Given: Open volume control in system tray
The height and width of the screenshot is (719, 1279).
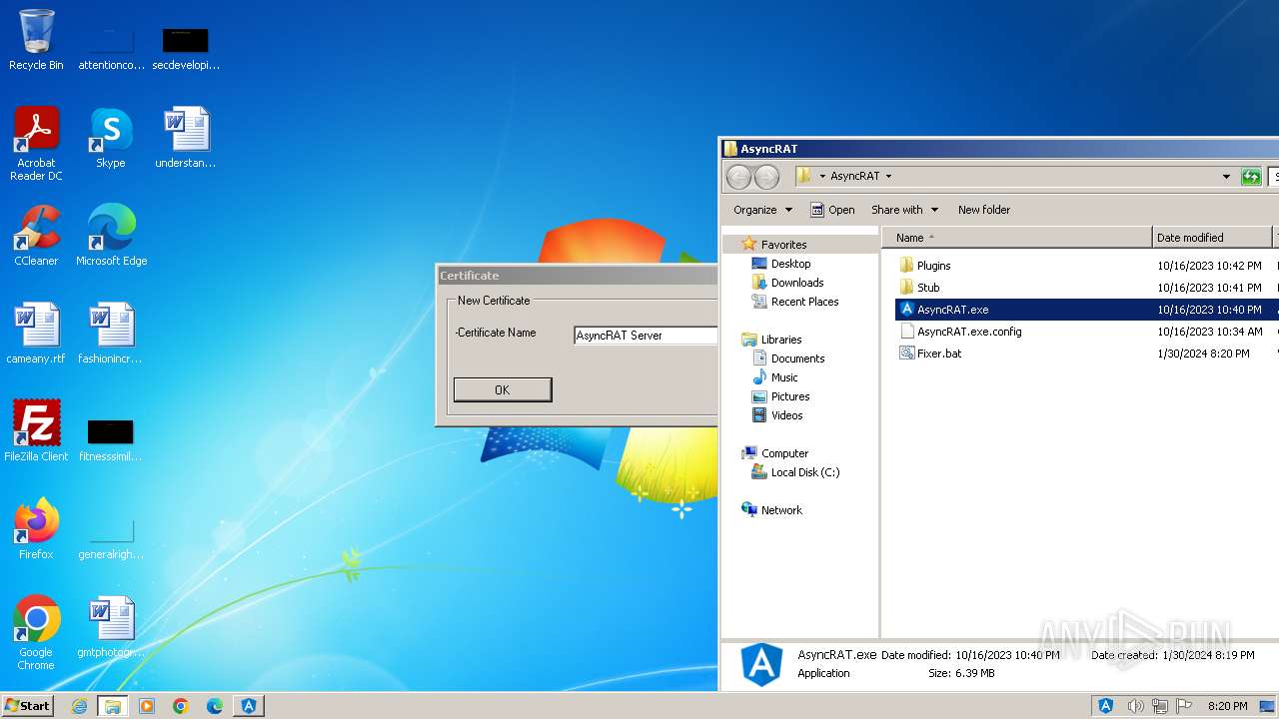Looking at the screenshot, I should [1135, 706].
